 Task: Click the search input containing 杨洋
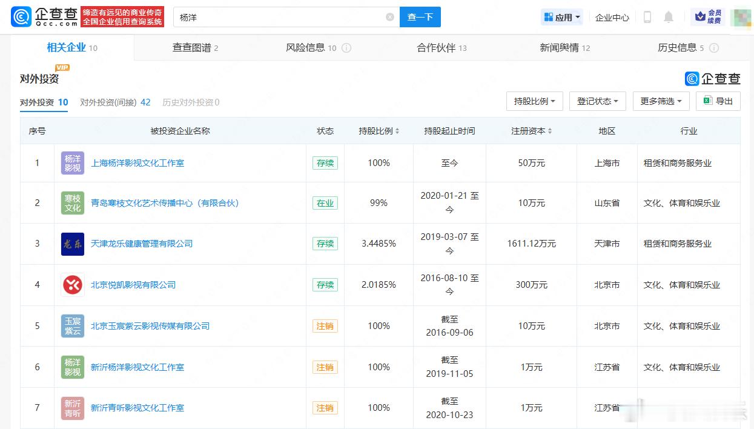pos(279,17)
